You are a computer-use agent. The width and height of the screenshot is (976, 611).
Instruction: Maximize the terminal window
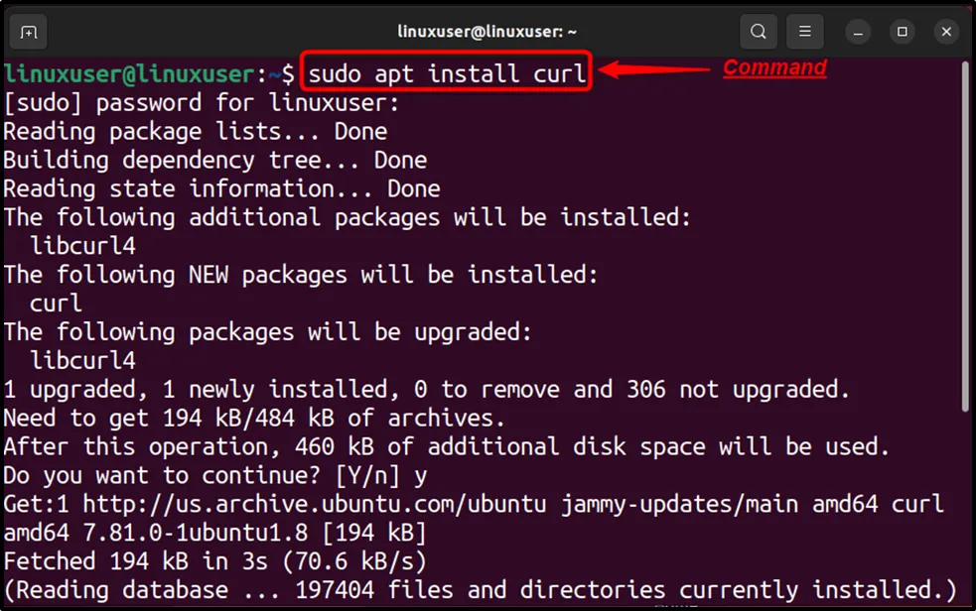[x=903, y=32]
